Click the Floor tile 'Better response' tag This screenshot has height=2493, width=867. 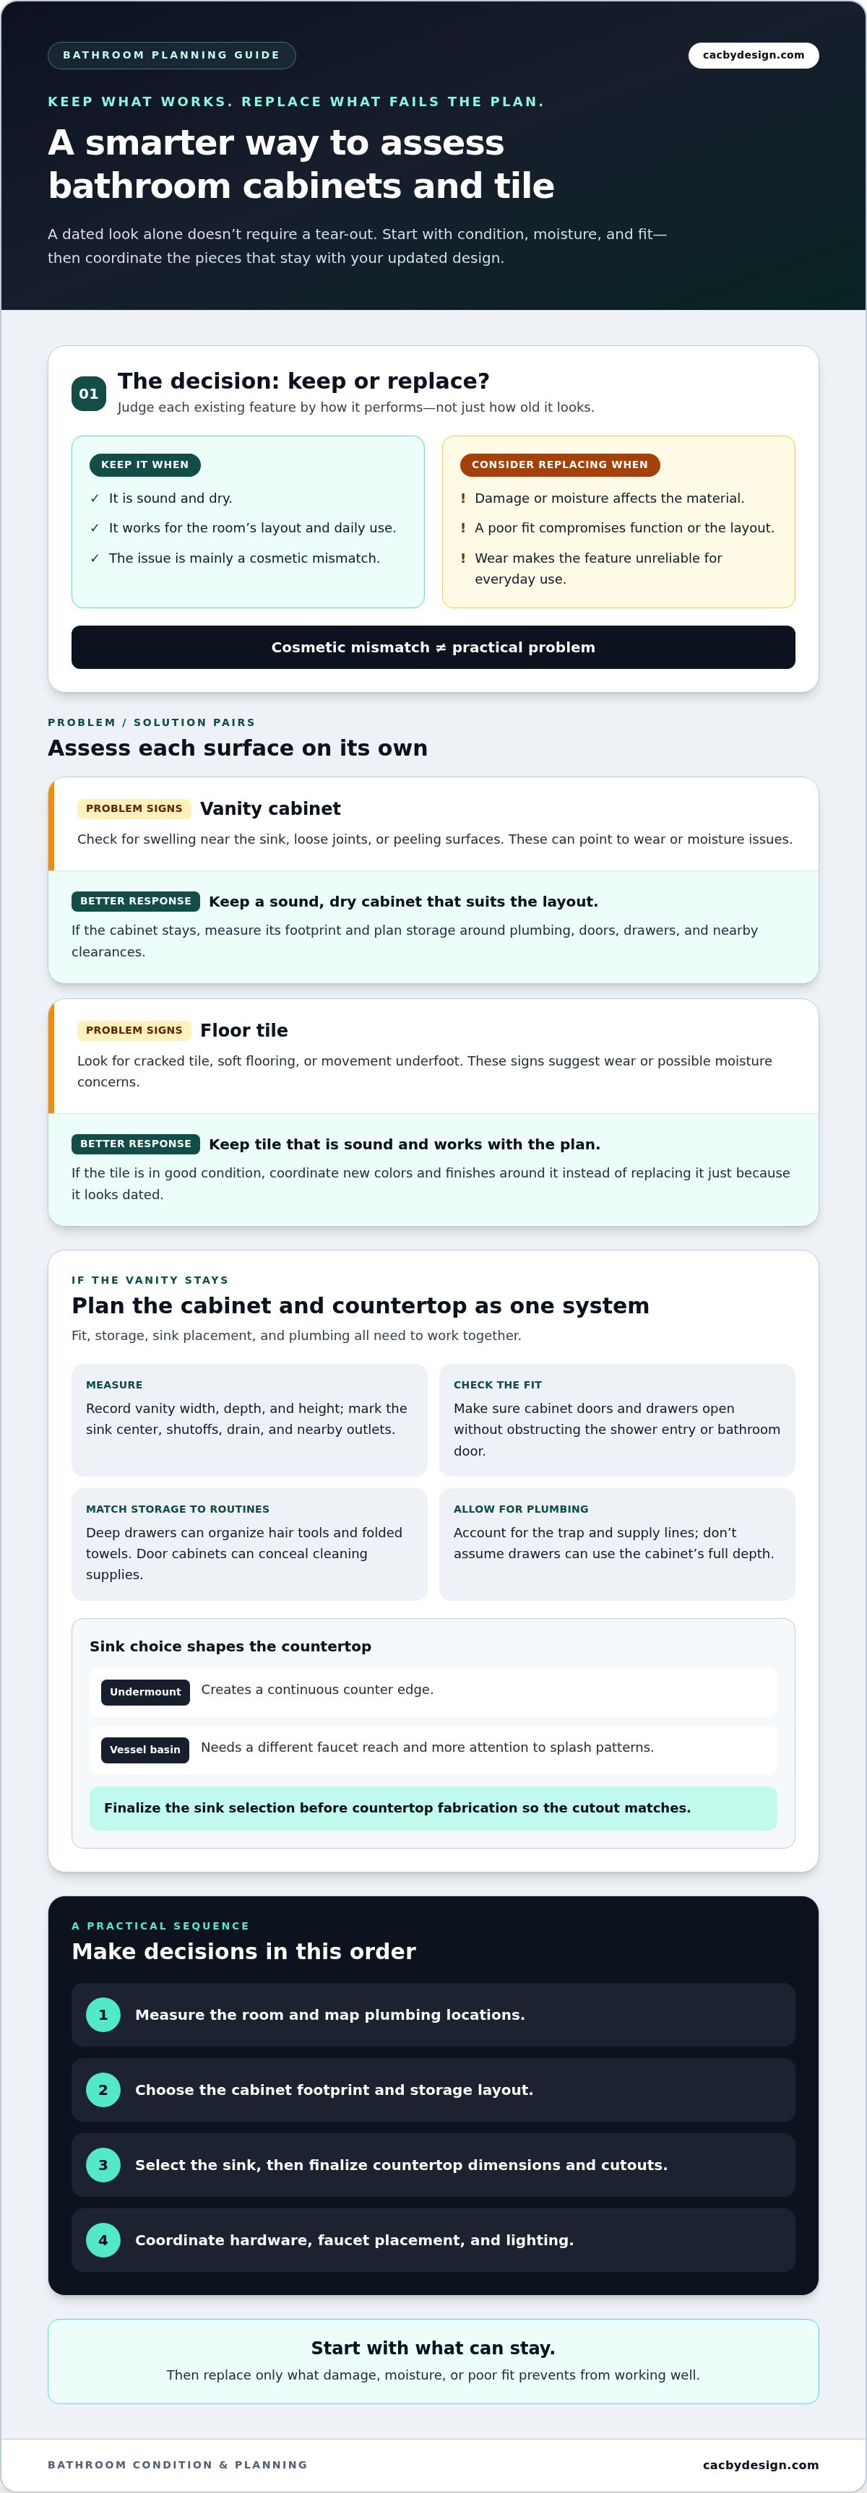(x=136, y=1144)
